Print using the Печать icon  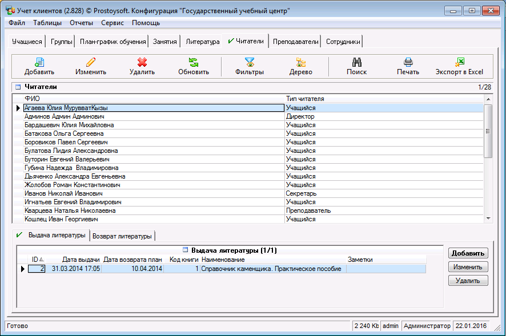(408, 63)
